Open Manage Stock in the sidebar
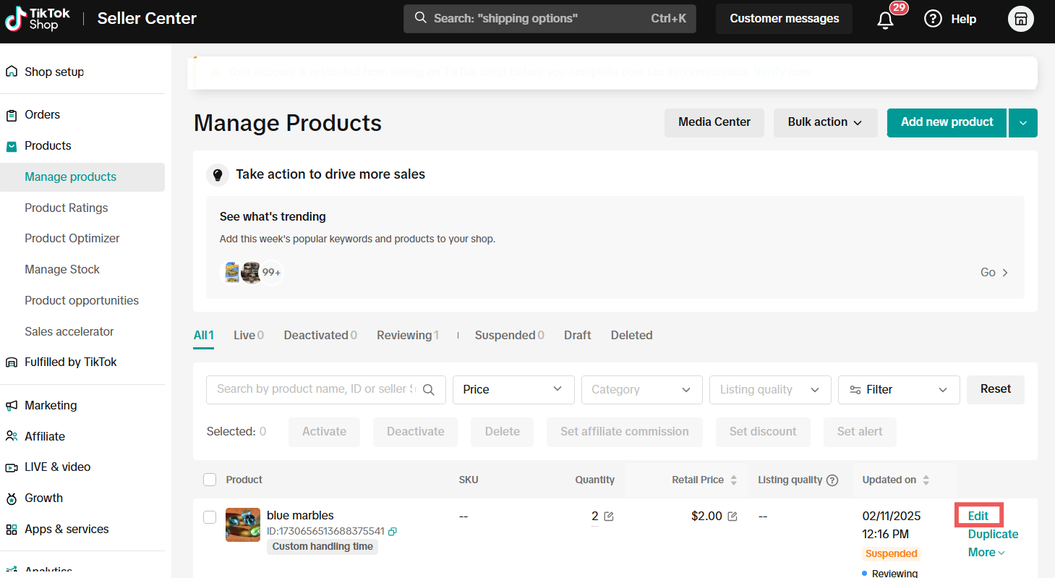This screenshot has width=1055, height=578. click(62, 269)
